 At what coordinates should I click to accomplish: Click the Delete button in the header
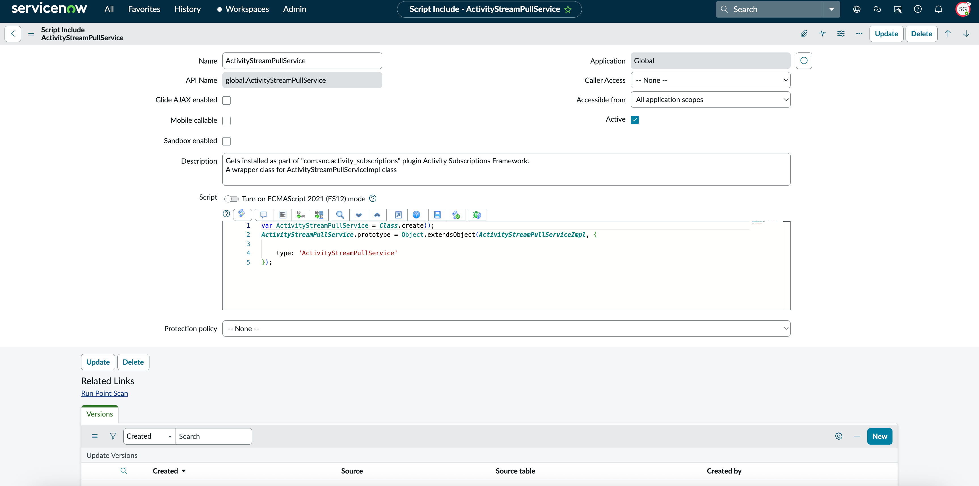tap(921, 33)
